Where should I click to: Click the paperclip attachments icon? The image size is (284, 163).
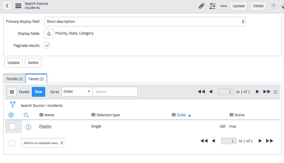(201, 6)
